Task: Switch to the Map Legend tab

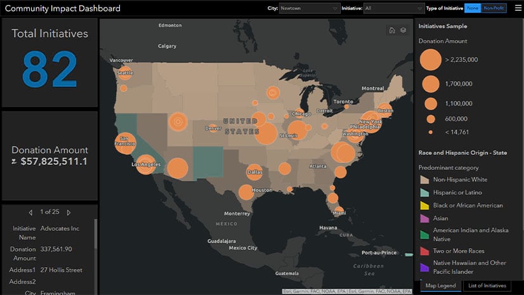Action: point(440,285)
